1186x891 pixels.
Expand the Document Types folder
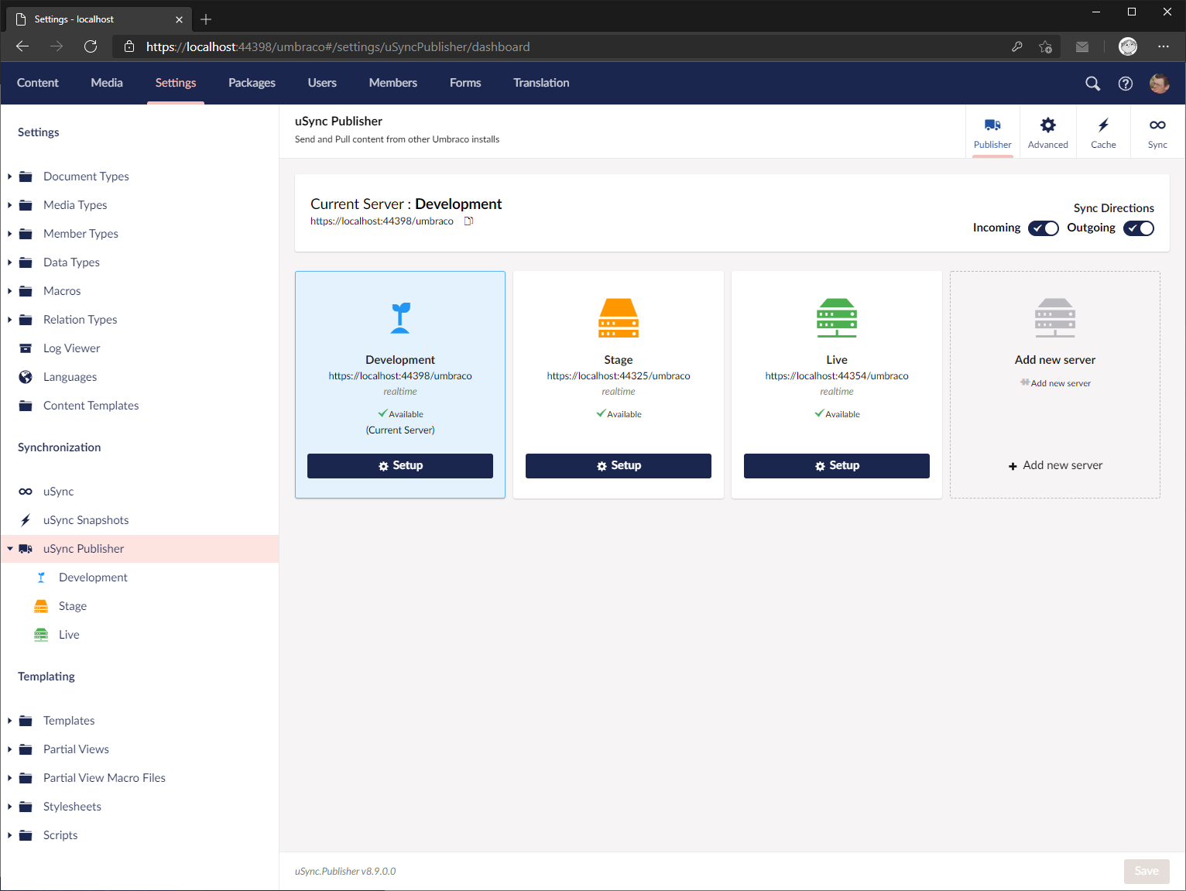10,176
